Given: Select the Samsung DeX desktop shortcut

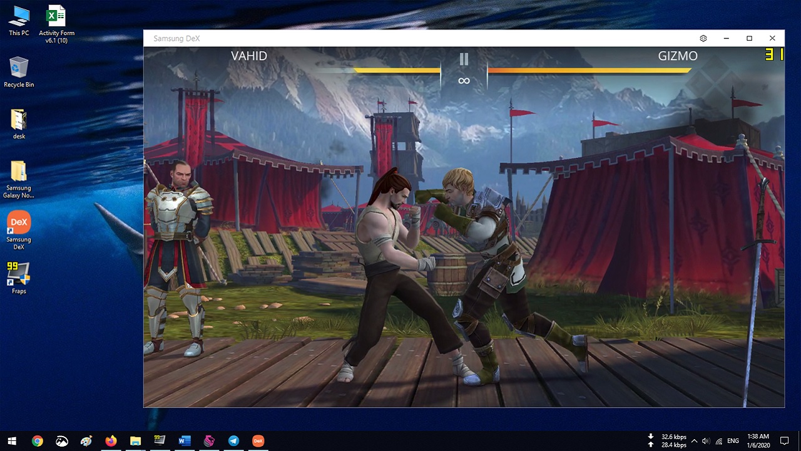Looking at the screenshot, I should tap(19, 231).
